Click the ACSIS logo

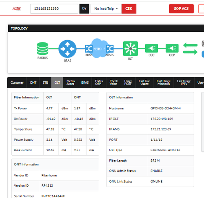pyautogui.click(x=16, y=9)
